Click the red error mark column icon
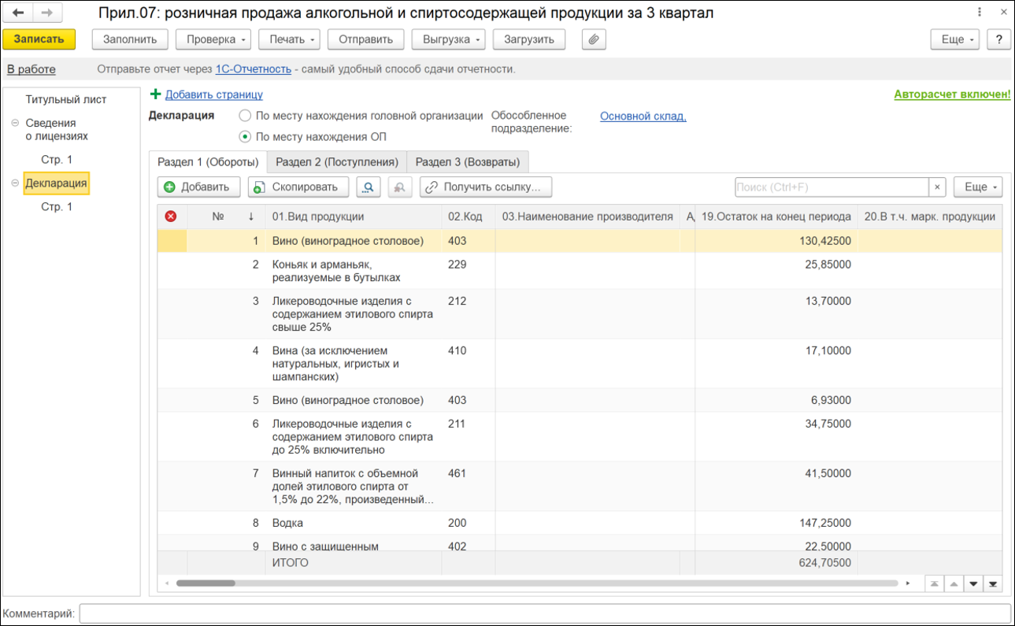This screenshot has height=626, width=1015. tap(171, 217)
